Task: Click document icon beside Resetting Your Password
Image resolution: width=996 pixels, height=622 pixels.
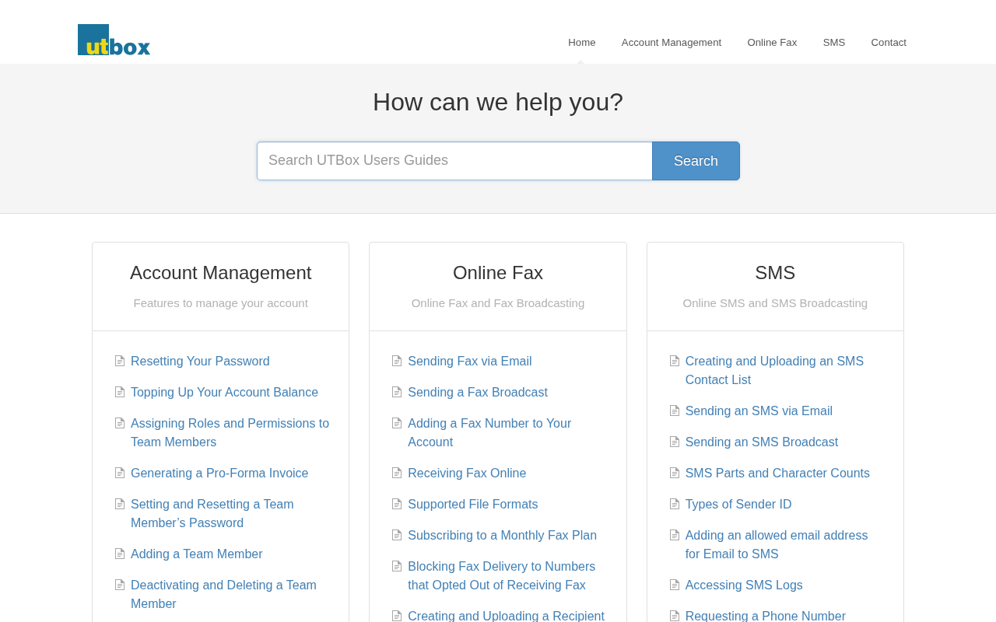Action: (x=120, y=361)
